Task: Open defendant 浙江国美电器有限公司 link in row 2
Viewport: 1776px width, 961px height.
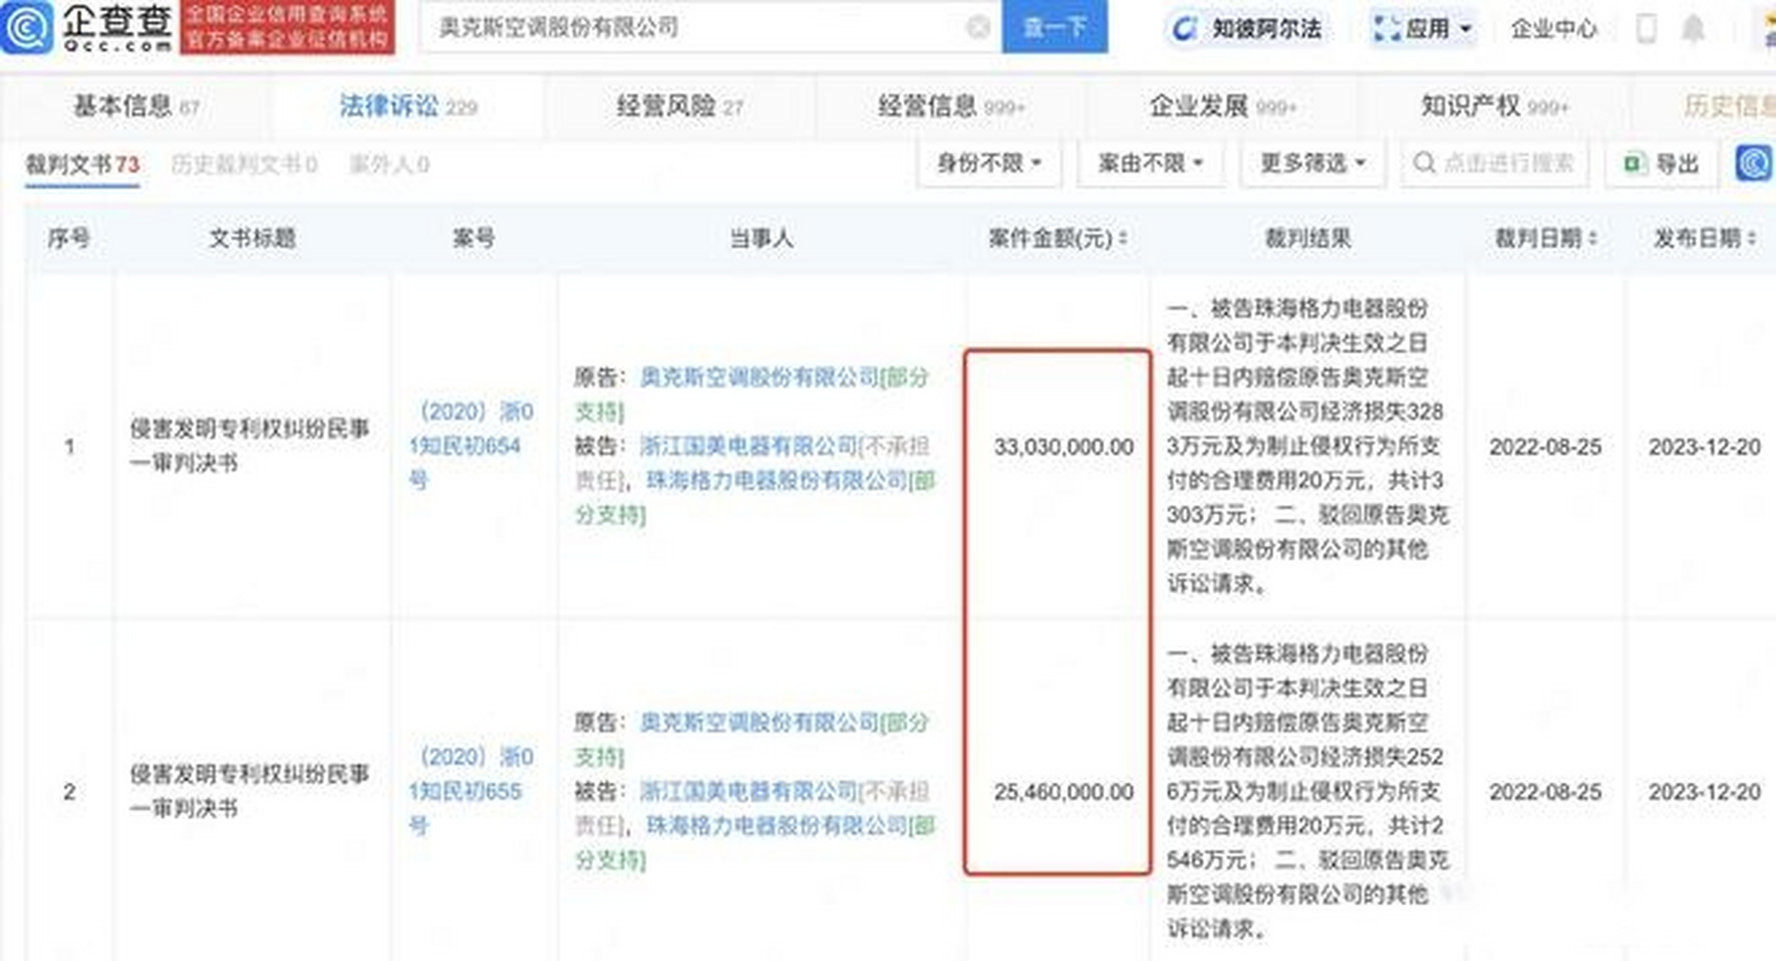Action: (748, 791)
